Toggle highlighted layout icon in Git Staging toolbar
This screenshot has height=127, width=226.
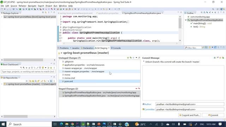coord(215,47)
